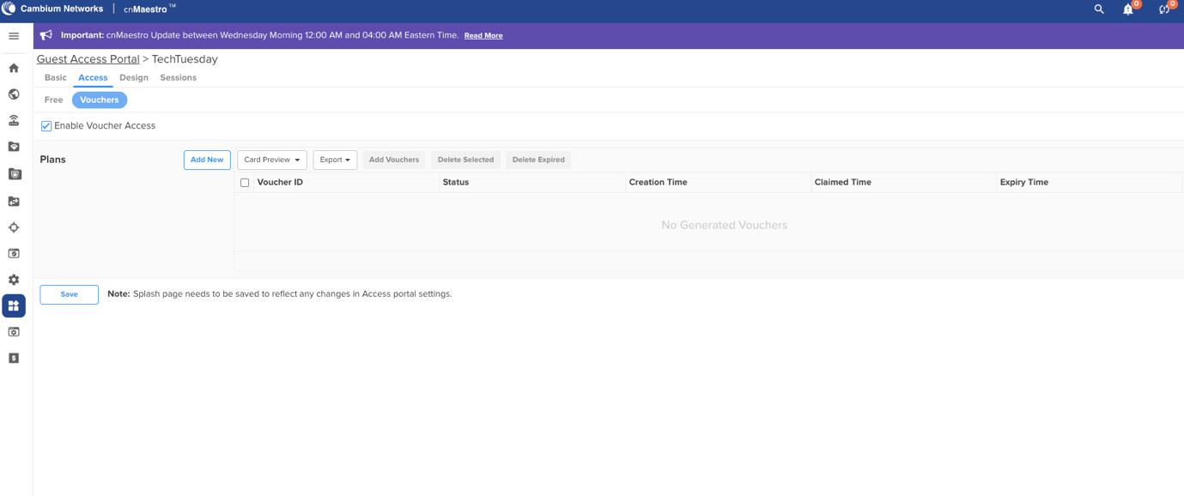The height and width of the screenshot is (496, 1184).
Task: Click the crosshair icon in sidebar
Action: pos(14,227)
